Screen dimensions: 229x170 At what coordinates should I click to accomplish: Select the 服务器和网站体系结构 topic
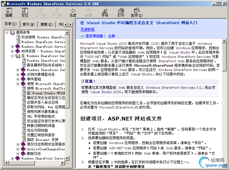(x=46, y=65)
